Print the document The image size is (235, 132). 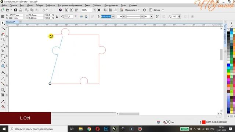[x=21, y=10]
